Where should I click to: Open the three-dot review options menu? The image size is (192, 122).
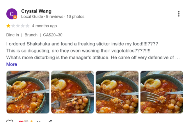179,14
